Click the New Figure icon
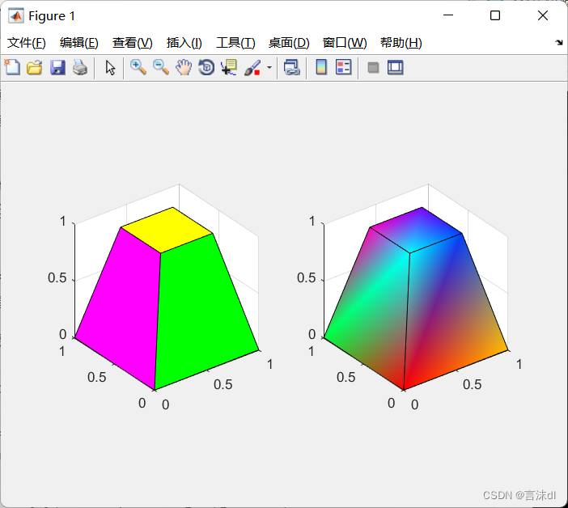The width and height of the screenshot is (568, 508). click(12, 68)
